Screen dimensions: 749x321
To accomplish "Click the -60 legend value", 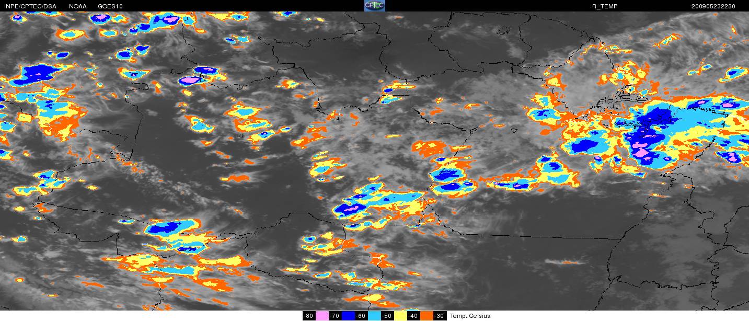I will tap(361, 316).
